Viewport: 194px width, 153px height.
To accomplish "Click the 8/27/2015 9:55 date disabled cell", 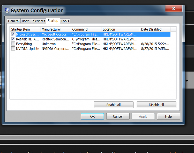I will click(155, 49).
